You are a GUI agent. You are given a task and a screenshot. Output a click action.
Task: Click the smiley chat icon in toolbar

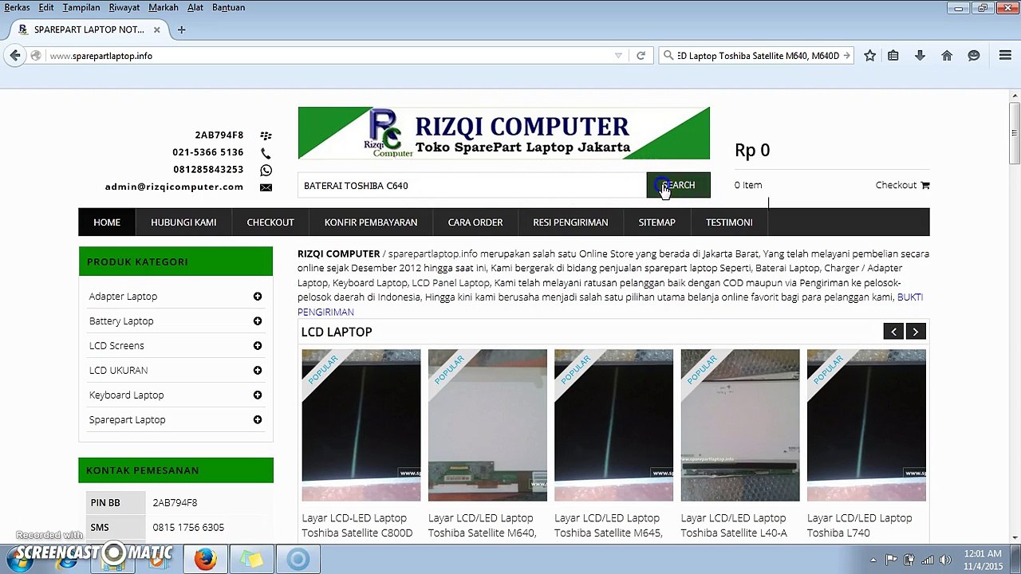click(x=974, y=56)
